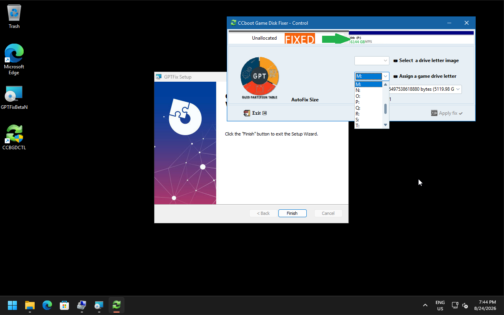Click the drive list scrollbar up arrow
Screen dimensions: 504x315
[385, 84]
